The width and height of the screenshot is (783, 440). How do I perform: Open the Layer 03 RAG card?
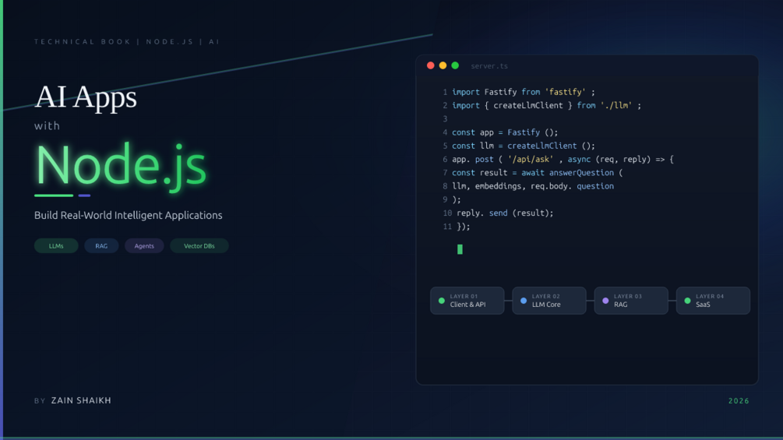click(x=631, y=301)
